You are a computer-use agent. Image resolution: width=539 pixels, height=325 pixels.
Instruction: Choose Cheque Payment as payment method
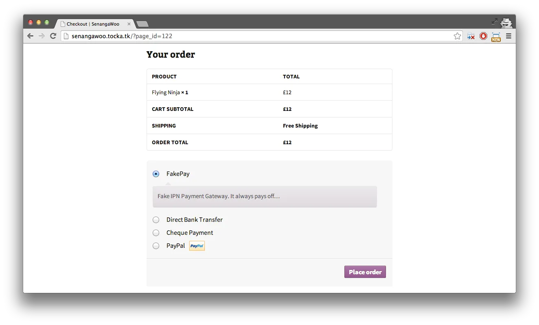(x=156, y=232)
